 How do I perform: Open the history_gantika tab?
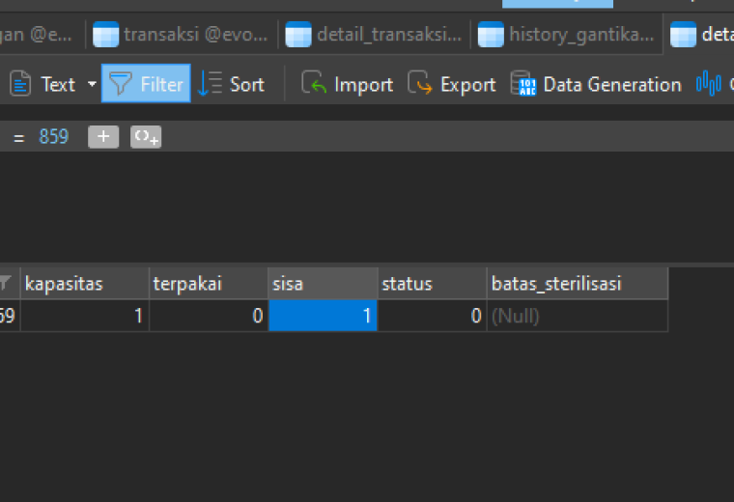point(566,34)
